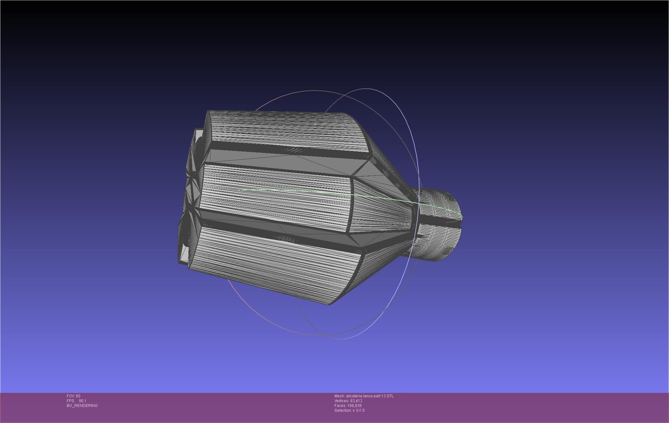Screen dimensions: 669x423
Task: Click the Vertices: 83,412 info line
Action: [x=348, y=401]
